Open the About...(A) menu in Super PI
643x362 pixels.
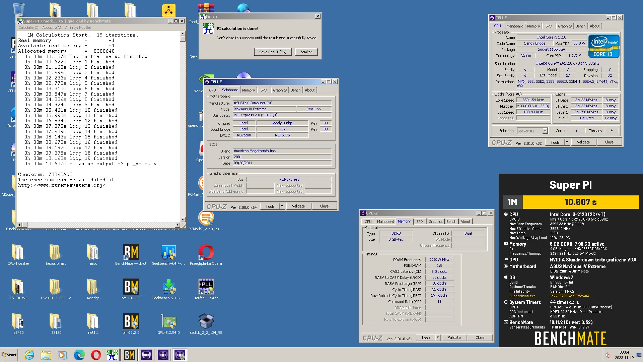[52, 27]
